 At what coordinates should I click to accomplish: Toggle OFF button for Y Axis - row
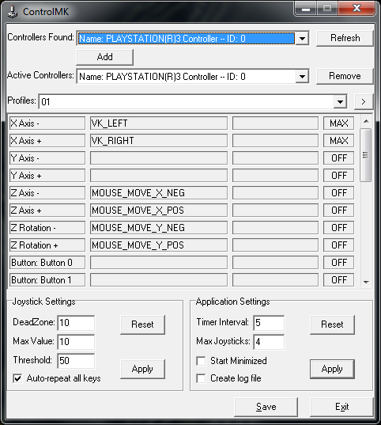click(x=338, y=158)
